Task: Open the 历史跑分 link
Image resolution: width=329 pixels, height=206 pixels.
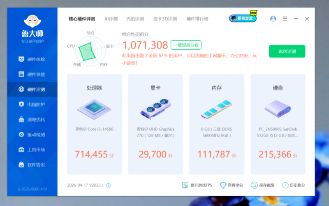Action: [297, 185]
